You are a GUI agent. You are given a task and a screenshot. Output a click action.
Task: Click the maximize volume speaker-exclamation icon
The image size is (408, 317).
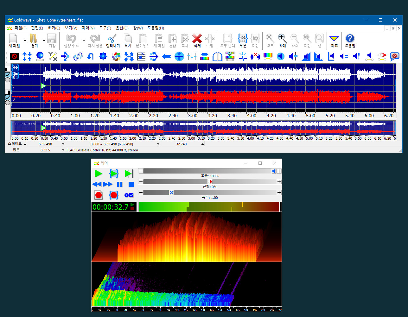(356, 57)
